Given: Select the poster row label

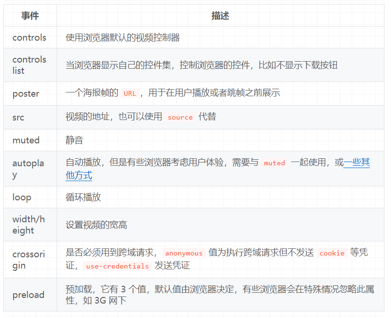Looking at the screenshot, I should [26, 93].
